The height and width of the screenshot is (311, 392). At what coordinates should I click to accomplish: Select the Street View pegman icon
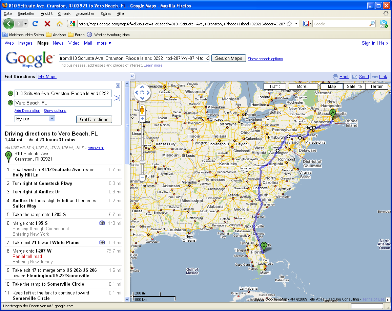pos(142,110)
